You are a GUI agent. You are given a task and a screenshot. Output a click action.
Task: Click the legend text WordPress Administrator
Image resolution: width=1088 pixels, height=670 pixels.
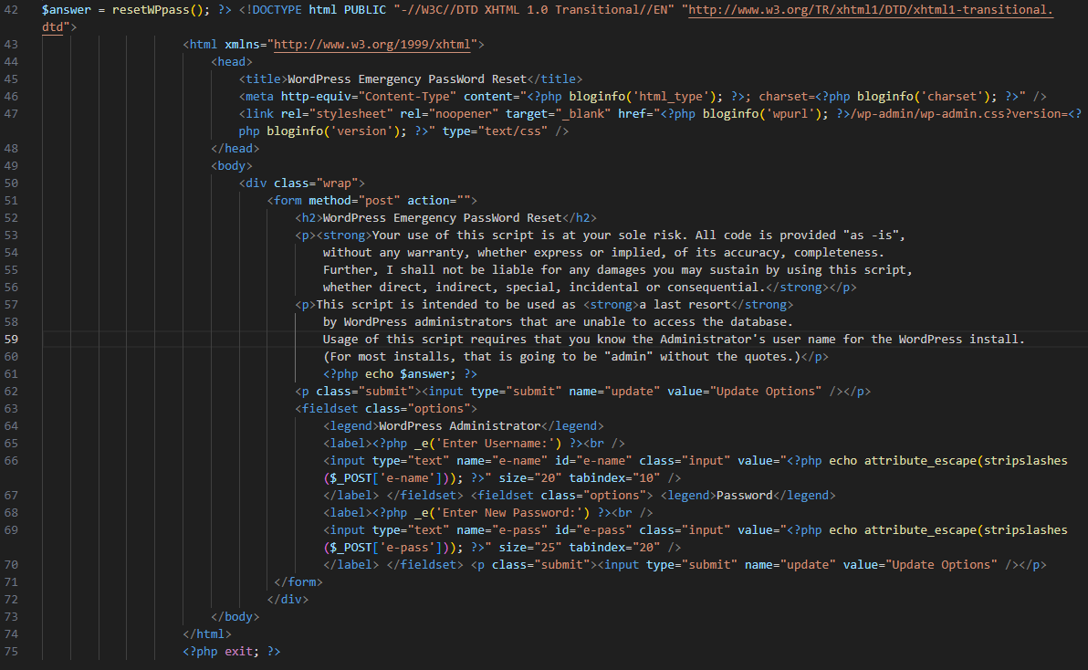click(459, 426)
